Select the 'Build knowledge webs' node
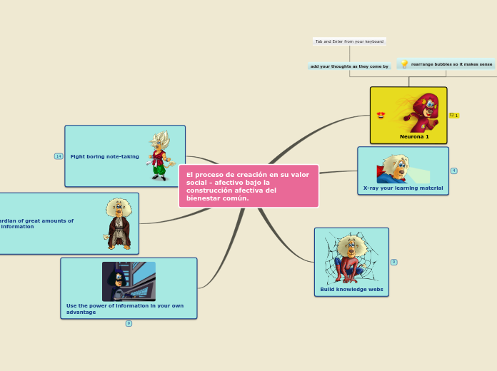This screenshot has width=497, height=371. point(351,262)
